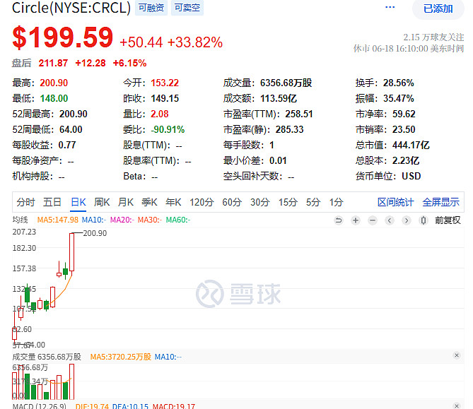Viewport: 473px width, 409px height.
Task: Click the 2.15 万球友关注 follower count
Action: pyautogui.click(x=433, y=37)
